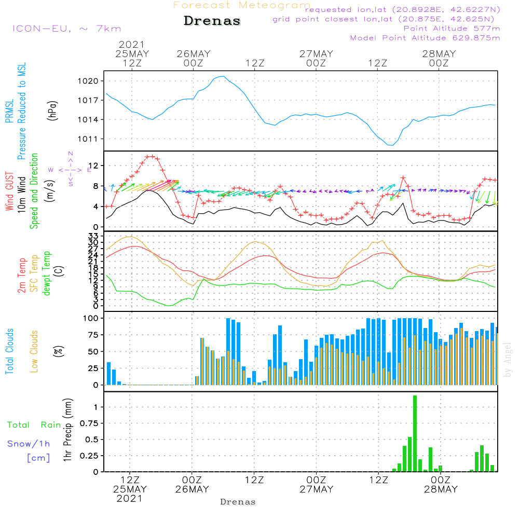This screenshot has height=519, width=519.
Task: Click the top axis "27MAY 00Z" label
Action: [x=316, y=58]
